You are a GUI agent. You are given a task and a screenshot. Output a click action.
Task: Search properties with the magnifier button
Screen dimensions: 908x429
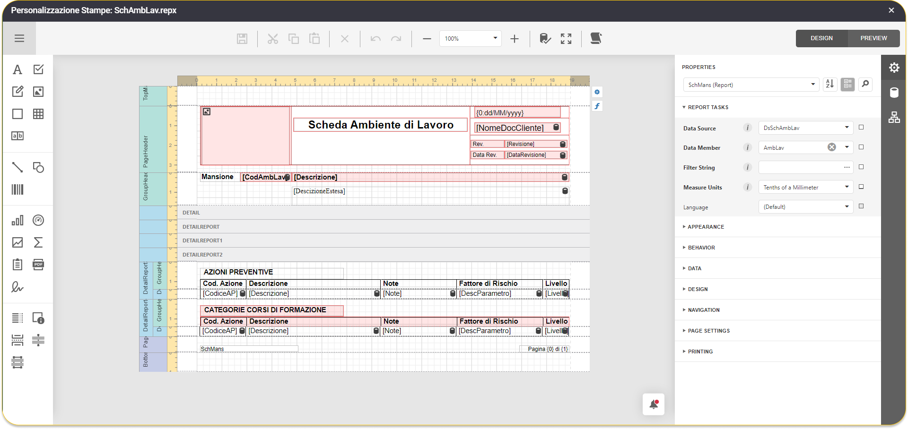(865, 84)
